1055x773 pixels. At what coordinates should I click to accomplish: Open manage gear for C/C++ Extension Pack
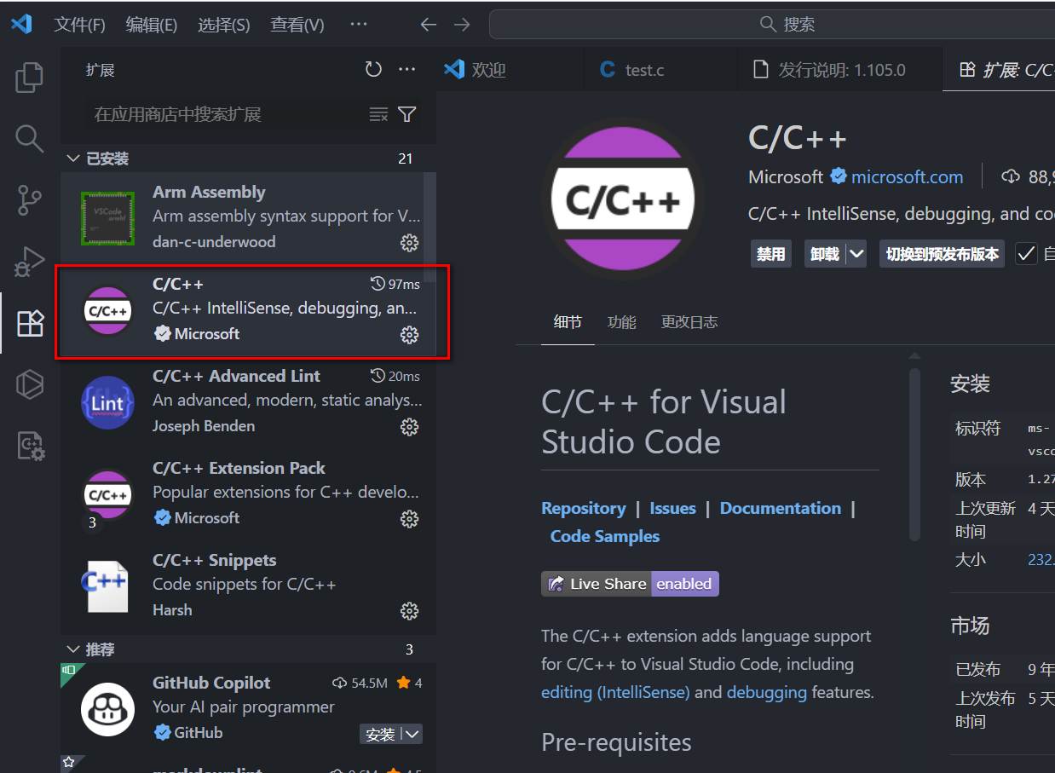click(410, 519)
